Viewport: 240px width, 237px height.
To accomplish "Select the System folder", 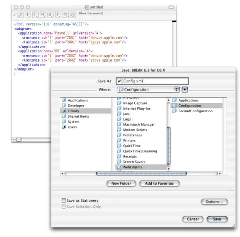I will point(86,122).
